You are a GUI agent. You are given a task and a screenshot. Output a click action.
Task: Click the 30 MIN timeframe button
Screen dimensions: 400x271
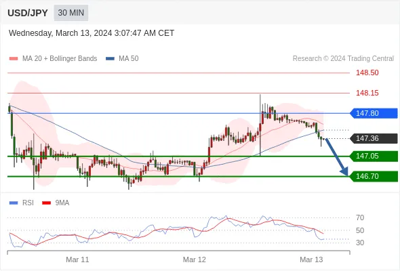71,13
